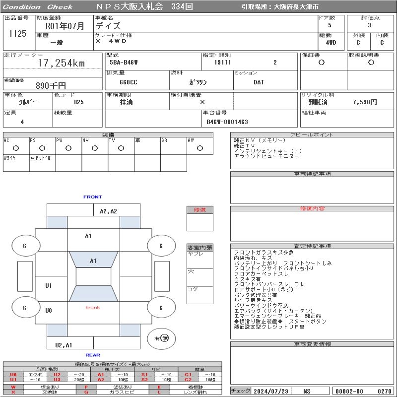Click the 有/無 spare tire indicator circle

click(x=161, y=338)
